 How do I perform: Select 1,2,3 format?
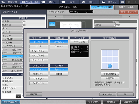pyautogui.click(x=39, y=46)
